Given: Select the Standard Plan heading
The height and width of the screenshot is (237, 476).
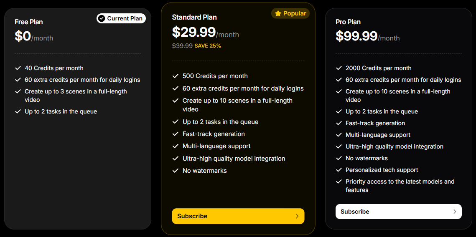Looking at the screenshot, I should click(x=194, y=17).
